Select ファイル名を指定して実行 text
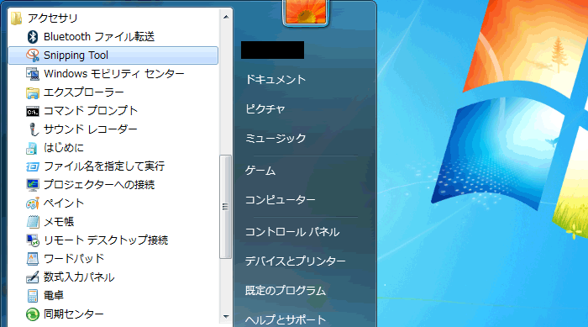 tap(104, 166)
